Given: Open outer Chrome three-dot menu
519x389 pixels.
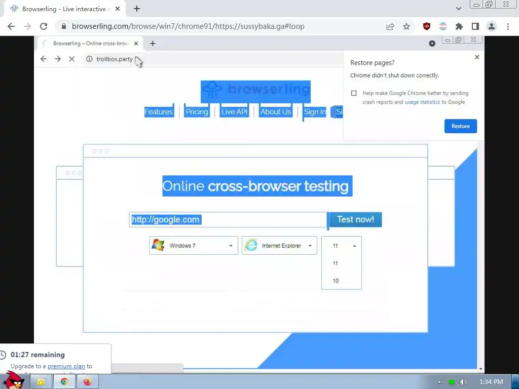Looking at the screenshot, I should pyautogui.click(x=508, y=26).
